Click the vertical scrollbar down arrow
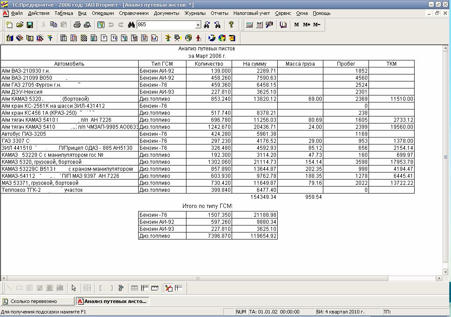The image size is (451, 317). point(446,271)
